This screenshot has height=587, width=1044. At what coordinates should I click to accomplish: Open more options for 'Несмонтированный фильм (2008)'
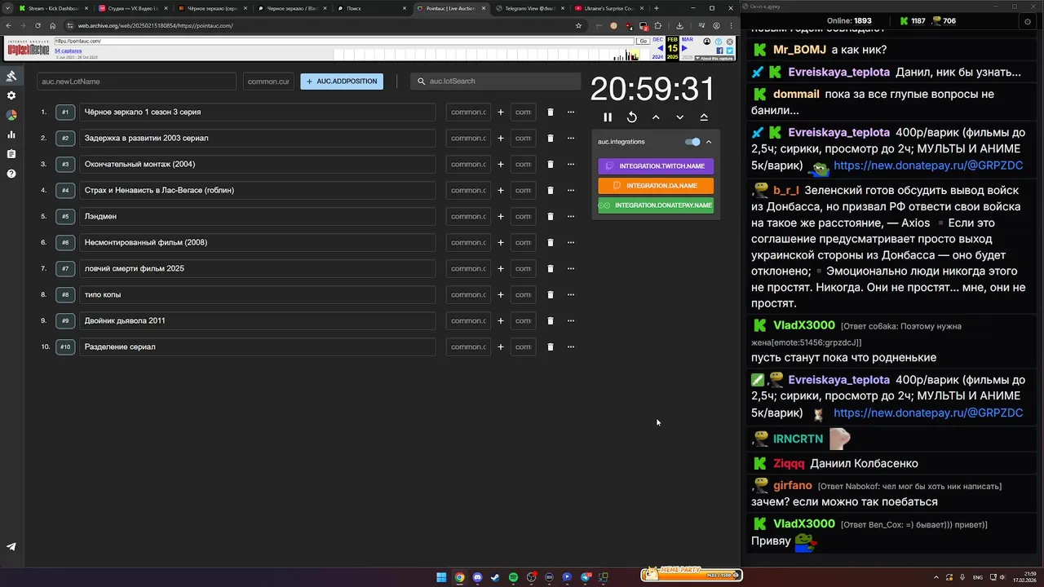[x=571, y=242]
